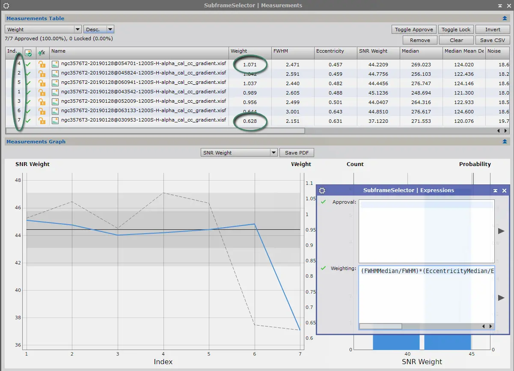This screenshot has width=514, height=371.
Task: Click the Save CSV button
Action: point(493,40)
